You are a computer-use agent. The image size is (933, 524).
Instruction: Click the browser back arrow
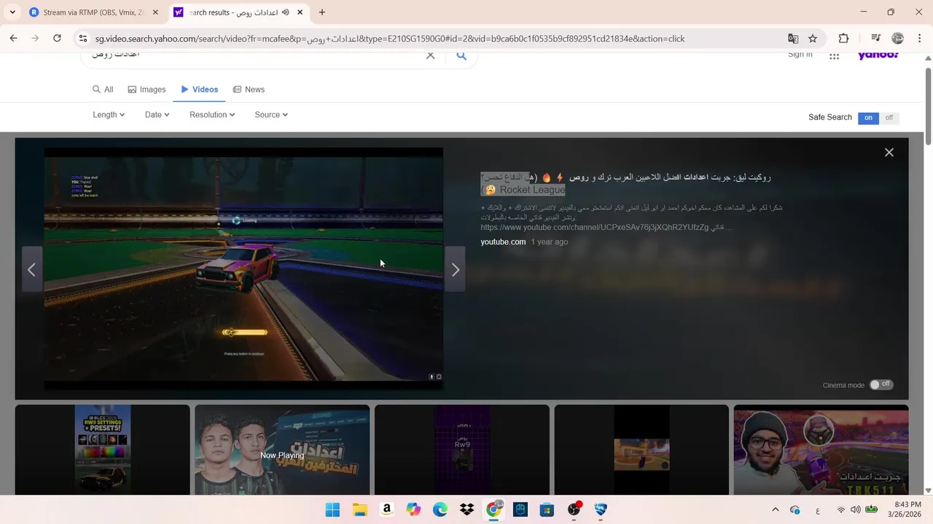click(x=13, y=39)
